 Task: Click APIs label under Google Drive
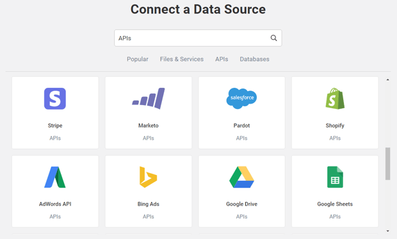(x=241, y=217)
